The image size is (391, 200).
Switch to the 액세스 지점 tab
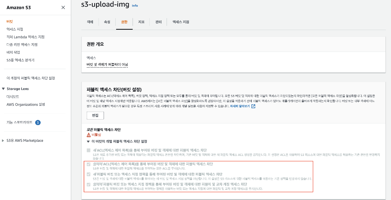(x=181, y=22)
